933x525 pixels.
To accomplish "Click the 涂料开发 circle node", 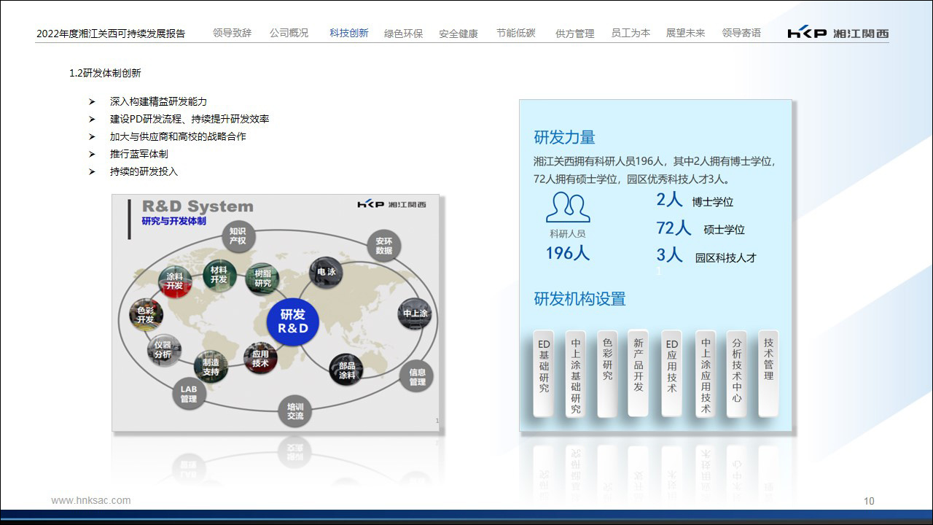I will coord(175,281).
